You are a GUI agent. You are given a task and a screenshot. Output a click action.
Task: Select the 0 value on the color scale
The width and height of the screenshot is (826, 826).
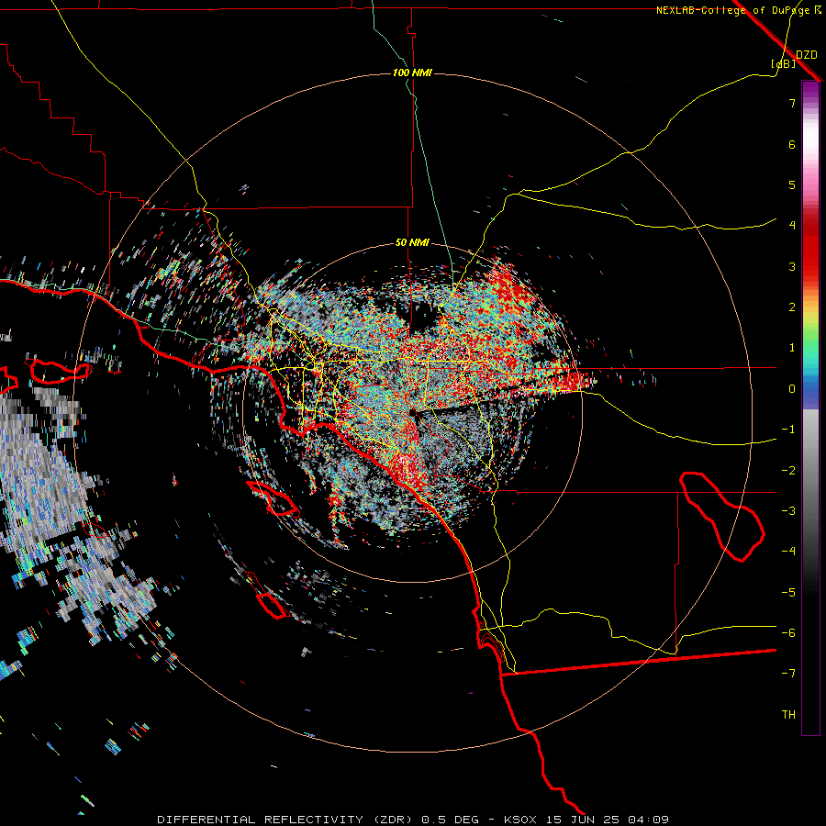(792, 389)
